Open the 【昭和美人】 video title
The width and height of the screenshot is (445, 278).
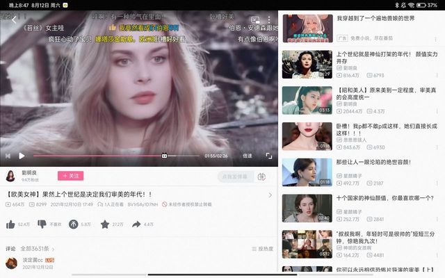coord(386,94)
